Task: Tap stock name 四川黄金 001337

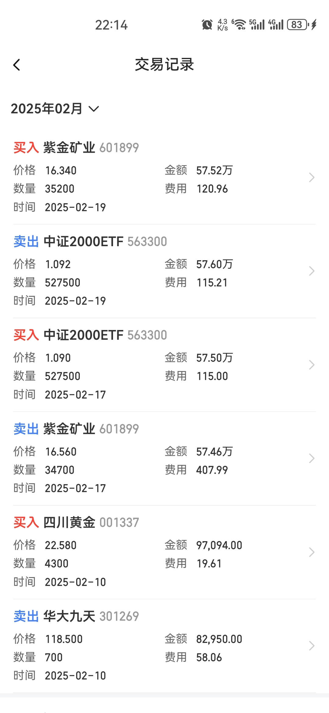Action: tap(91, 523)
